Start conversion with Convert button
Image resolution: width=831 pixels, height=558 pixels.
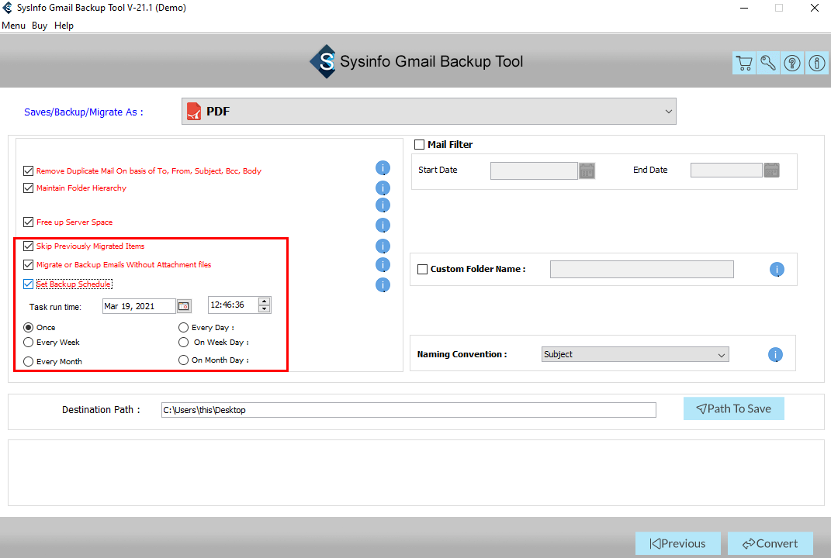770,543
